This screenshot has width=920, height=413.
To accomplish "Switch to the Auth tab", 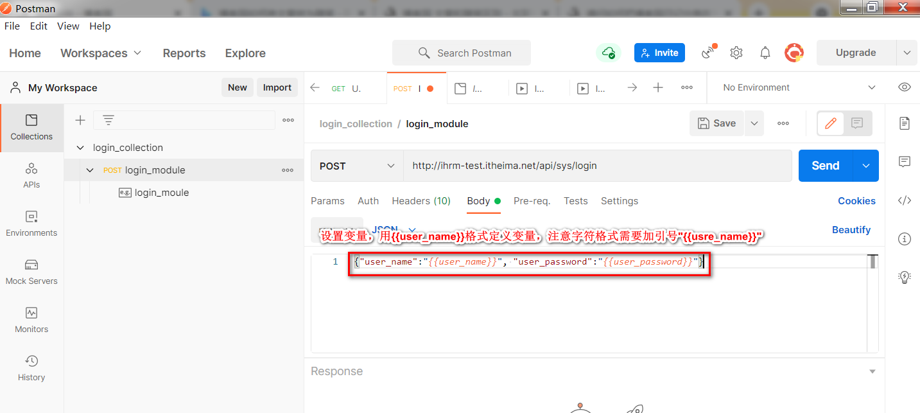I will pos(368,201).
